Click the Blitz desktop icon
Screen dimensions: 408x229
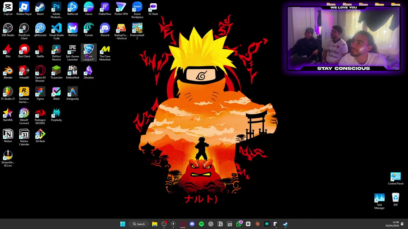[8, 52]
